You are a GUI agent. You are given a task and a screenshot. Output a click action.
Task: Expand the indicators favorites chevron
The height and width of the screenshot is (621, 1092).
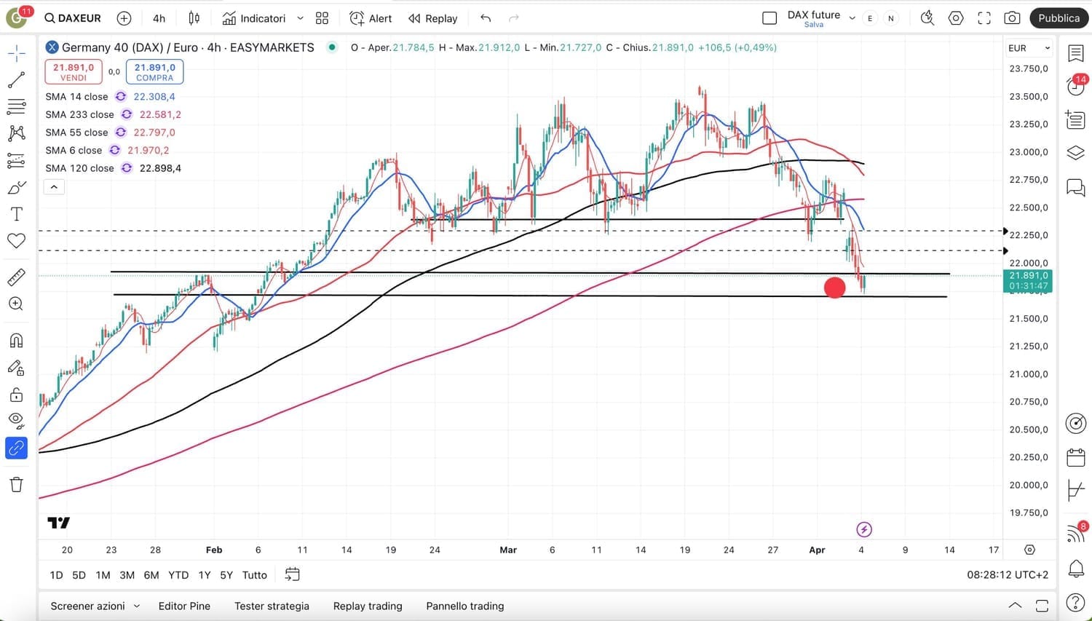click(300, 18)
